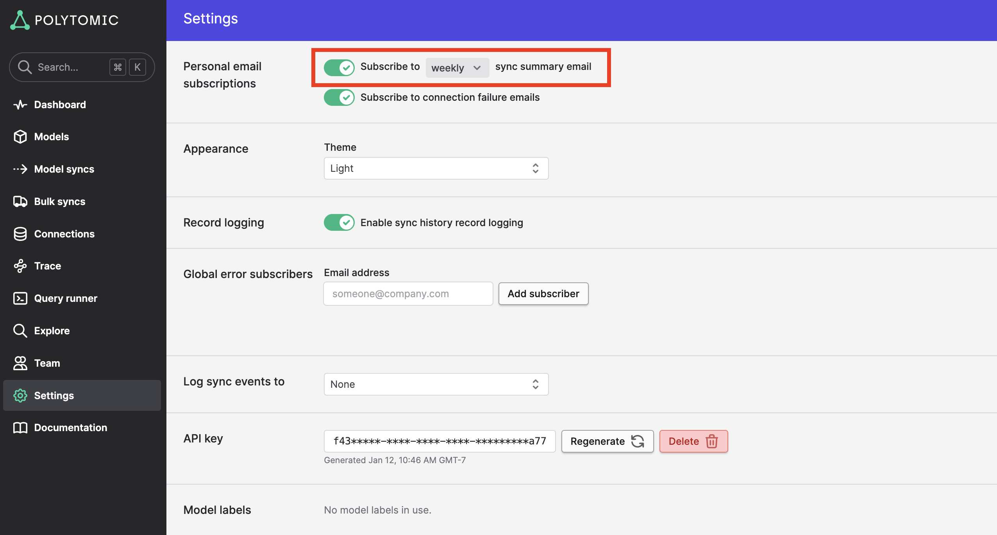Click the Connections database icon
This screenshot has height=535, width=997.
[20, 234]
